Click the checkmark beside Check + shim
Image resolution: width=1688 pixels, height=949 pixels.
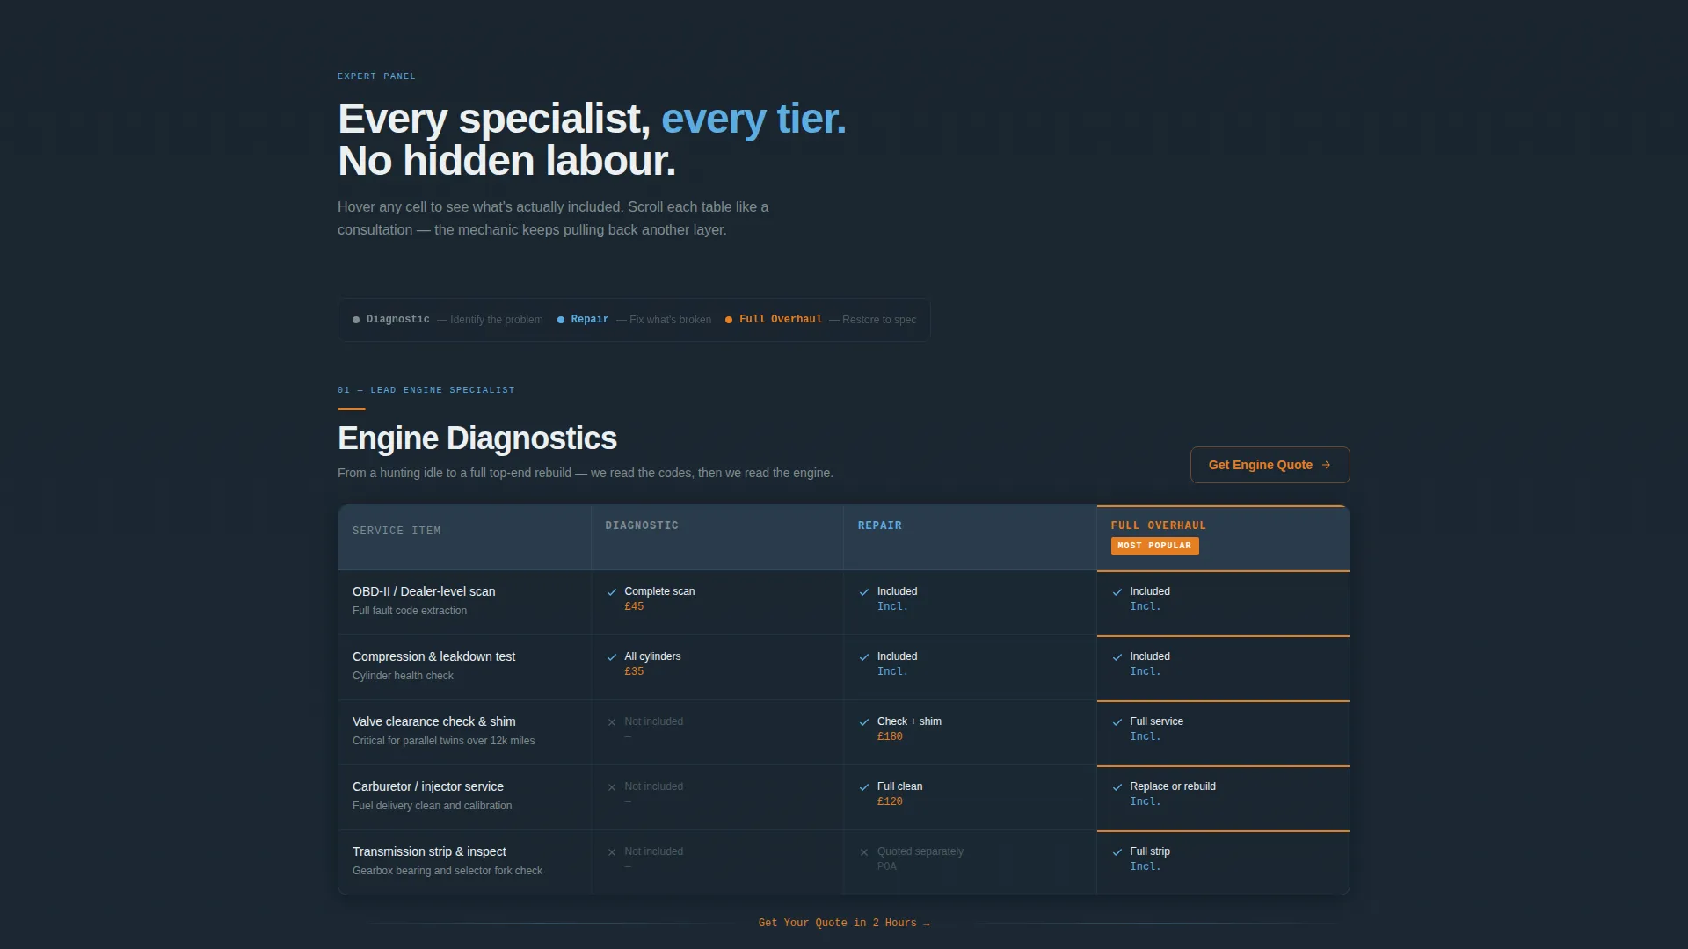864,722
